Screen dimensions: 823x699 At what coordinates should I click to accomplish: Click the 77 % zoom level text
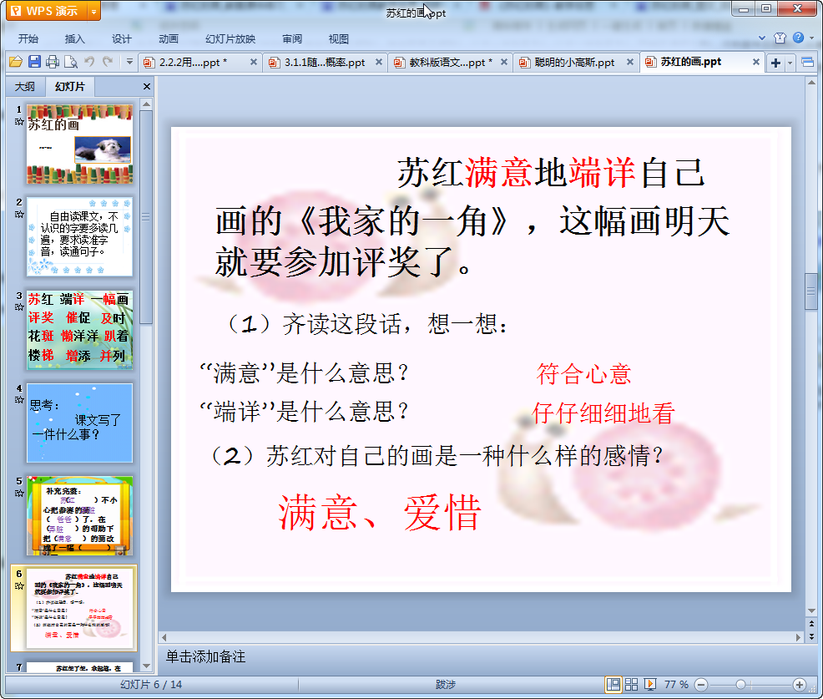676,684
